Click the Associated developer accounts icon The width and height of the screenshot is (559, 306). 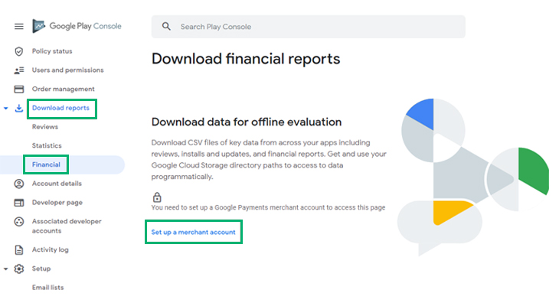(x=19, y=222)
